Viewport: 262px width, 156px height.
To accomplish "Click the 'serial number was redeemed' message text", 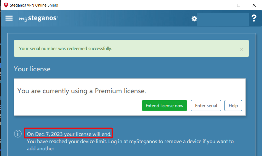I will pos(66,49).
